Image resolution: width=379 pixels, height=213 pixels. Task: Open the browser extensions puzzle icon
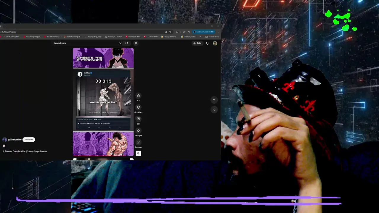(x=177, y=32)
